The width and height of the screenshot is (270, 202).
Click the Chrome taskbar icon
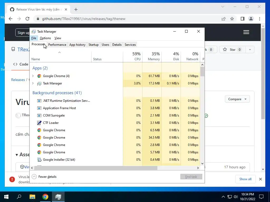[45, 197]
